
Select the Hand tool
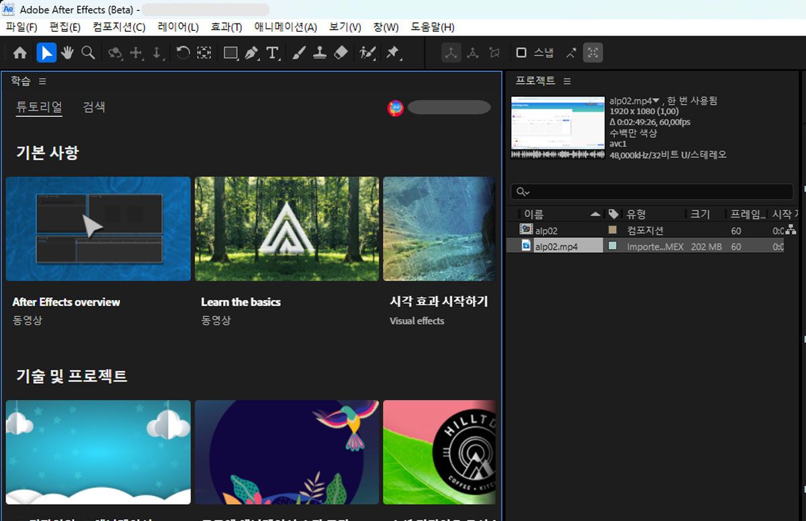click(67, 52)
